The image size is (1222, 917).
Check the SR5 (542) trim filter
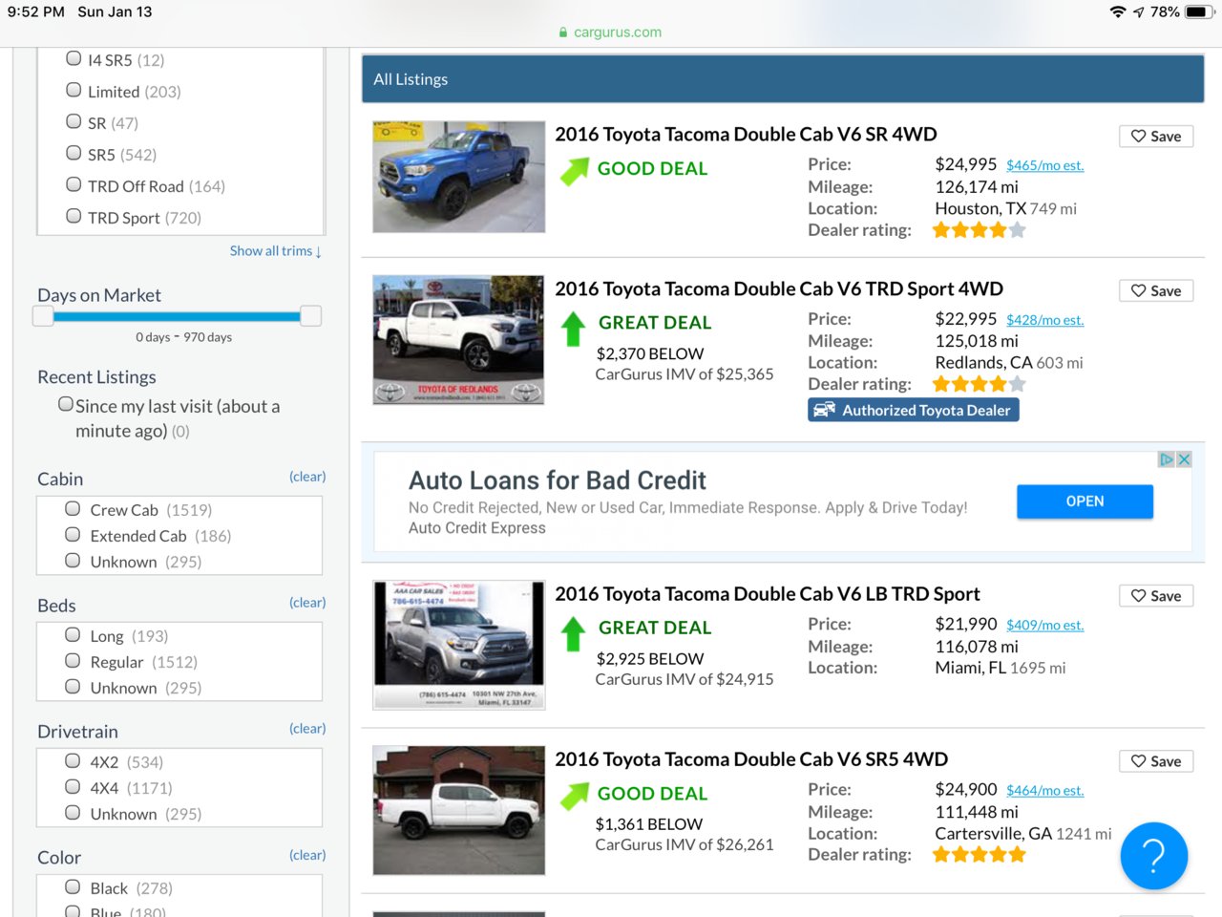74,153
